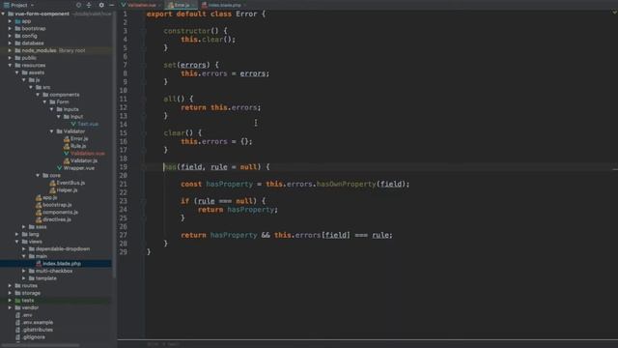
Task: Expand the dependable-dropdown folder
Action: 24,249
